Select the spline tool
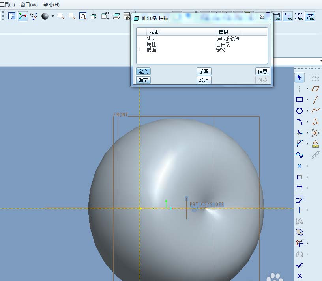The width and height of the screenshot is (322, 281). (x=300, y=155)
